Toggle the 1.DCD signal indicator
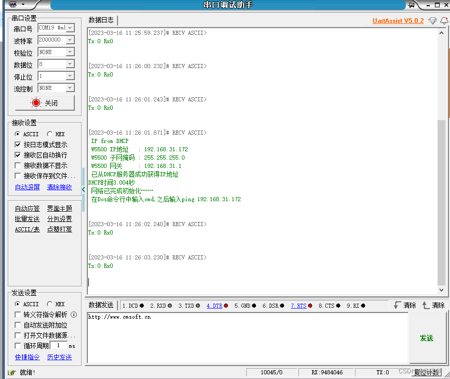Viewport: 450px width, 379px height. pos(142,306)
